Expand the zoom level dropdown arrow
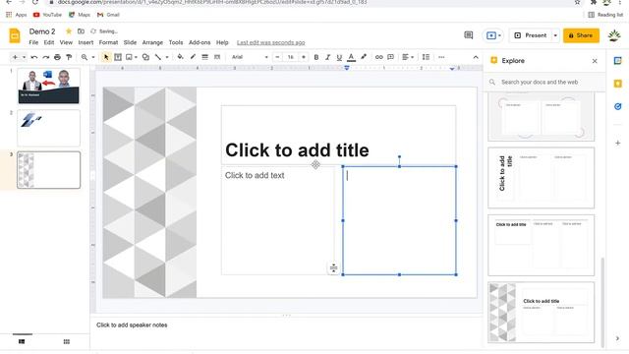 (x=93, y=57)
